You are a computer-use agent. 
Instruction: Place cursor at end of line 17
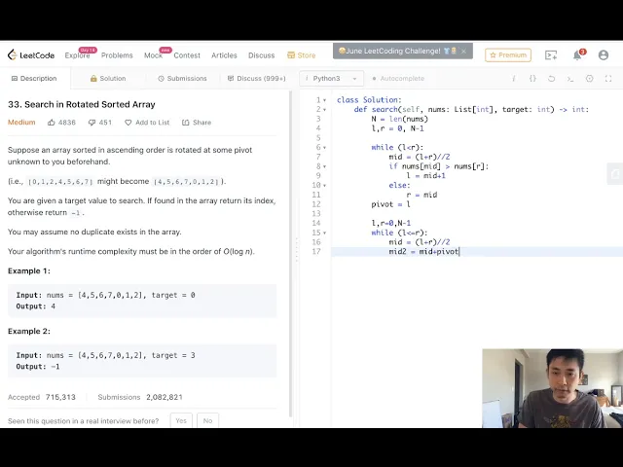pos(459,251)
